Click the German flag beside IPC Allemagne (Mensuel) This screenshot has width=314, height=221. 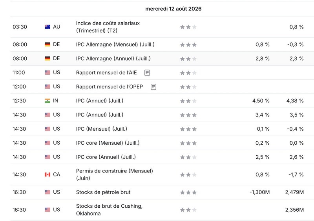[47, 44]
